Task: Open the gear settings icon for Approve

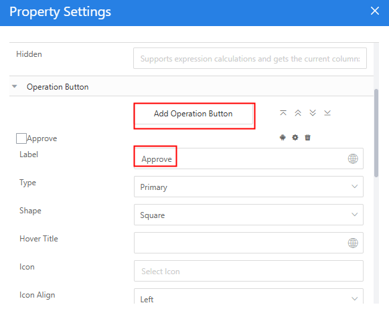Action: click(x=295, y=138)
